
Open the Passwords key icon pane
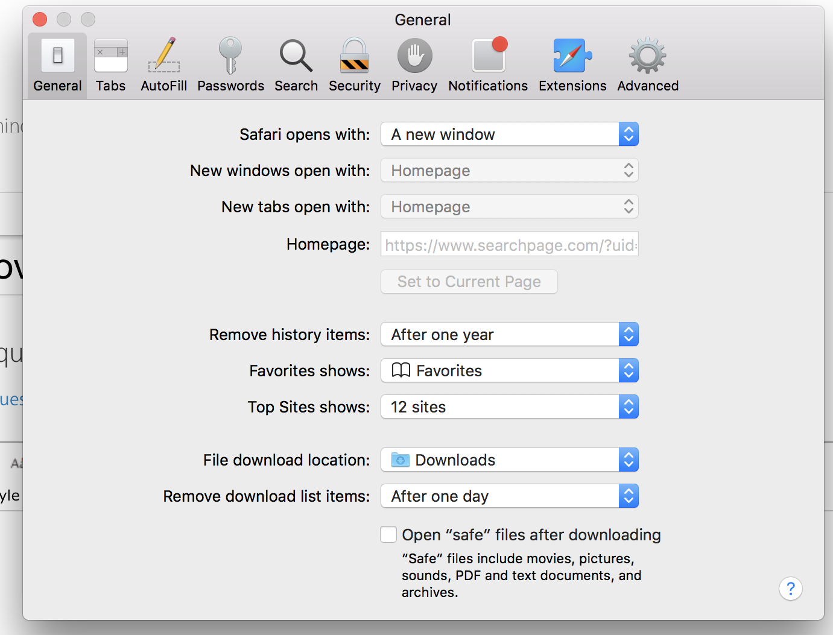(x=230, y=65)
